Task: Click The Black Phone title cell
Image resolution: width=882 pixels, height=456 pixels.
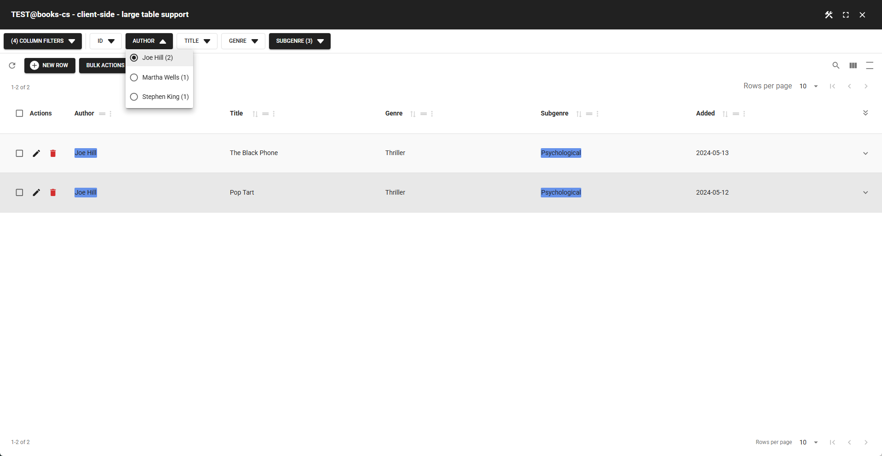Action: click(254, 153)
